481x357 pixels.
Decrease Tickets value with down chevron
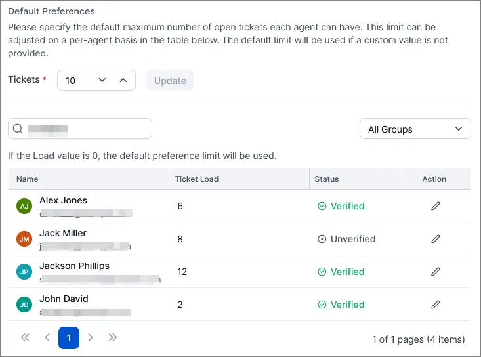[x=102, y=80]
